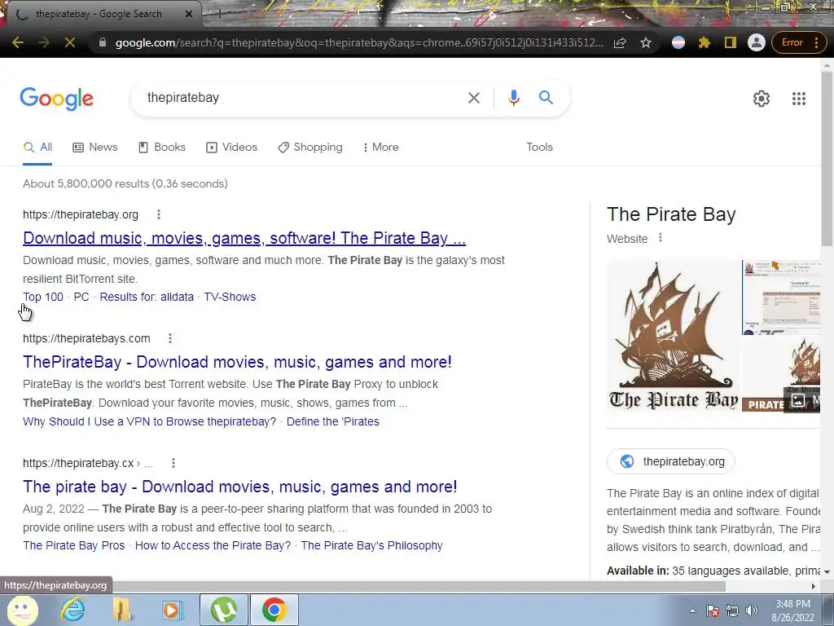
Task: Open the media player taskbar icon
Action: [172, 610]
